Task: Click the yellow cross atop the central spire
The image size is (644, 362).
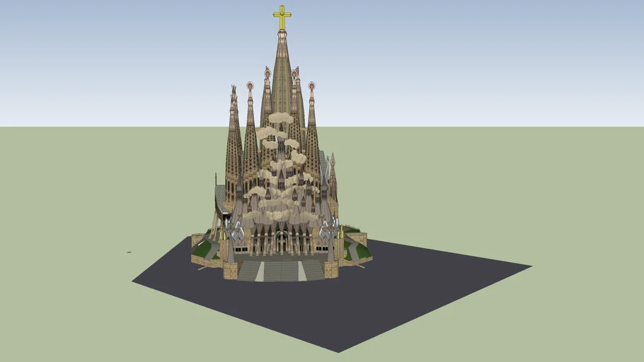Action: point(282,17)
